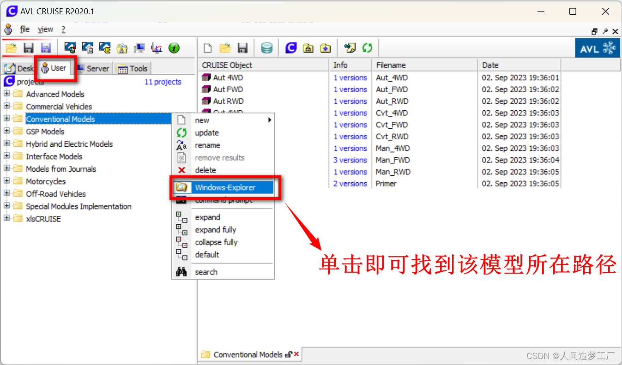The image size is (622, 365).
Task: Expand the Motorcycles folder
Action: [6, 181]
